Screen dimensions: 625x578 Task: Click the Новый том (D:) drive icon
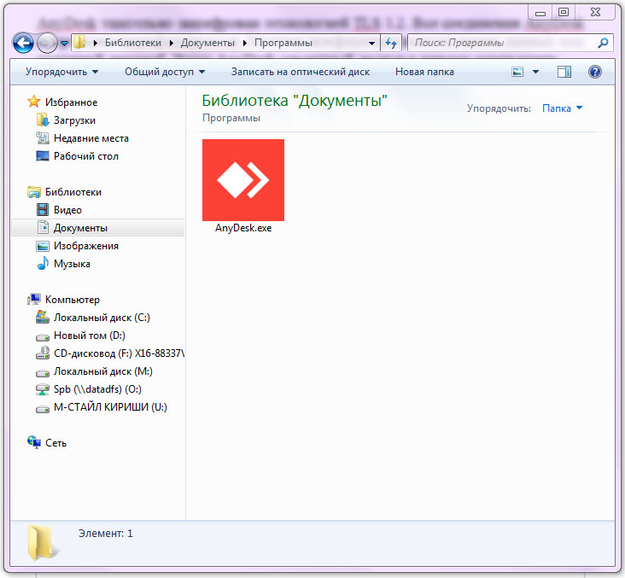click(x=42, y=337)
